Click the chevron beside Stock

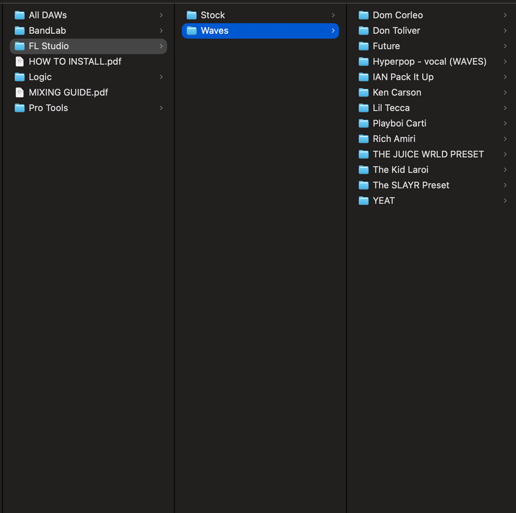point(333,15)
